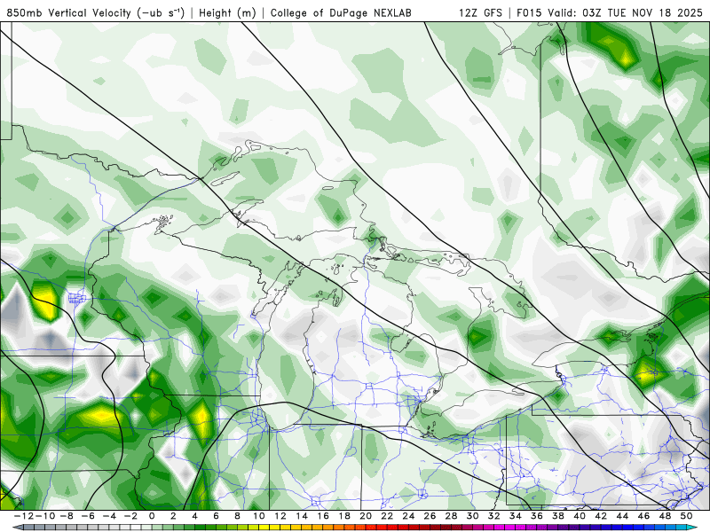Click the '850mb Vertical Velocity' title text
710x532 pixels.
pos(68,12)
